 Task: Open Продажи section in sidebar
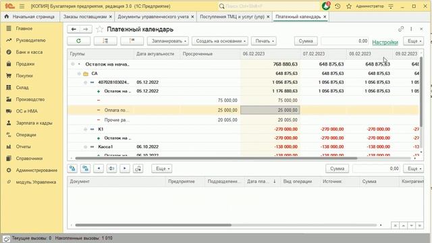pyautogui.click(x=25, y=64)
